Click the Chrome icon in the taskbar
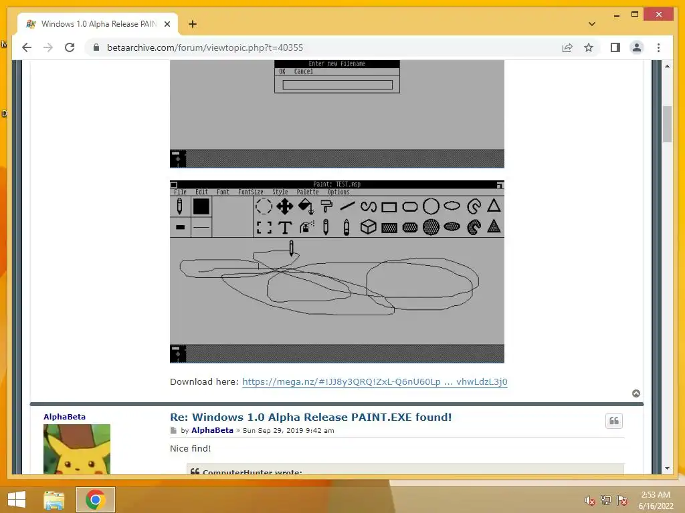Screen dimensions: 685x513 pos(95,500)
